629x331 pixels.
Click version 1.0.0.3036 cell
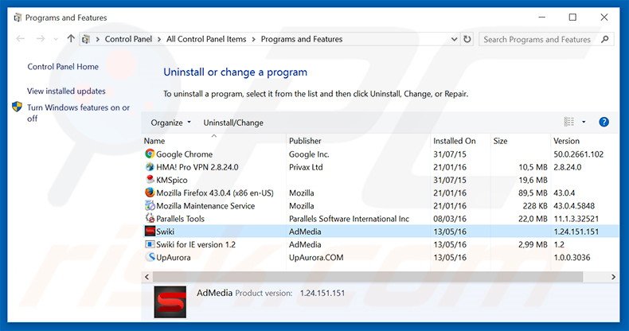click(x=572, y=257)
